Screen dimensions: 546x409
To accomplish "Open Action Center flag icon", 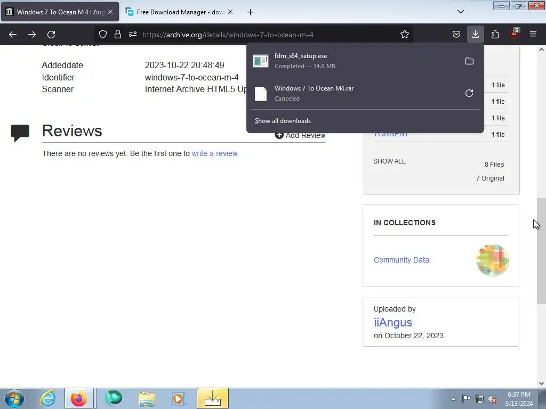I will pos(466,399).
